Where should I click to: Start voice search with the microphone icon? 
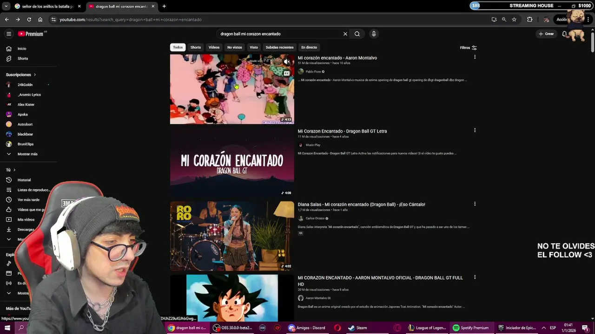[374, 34]
